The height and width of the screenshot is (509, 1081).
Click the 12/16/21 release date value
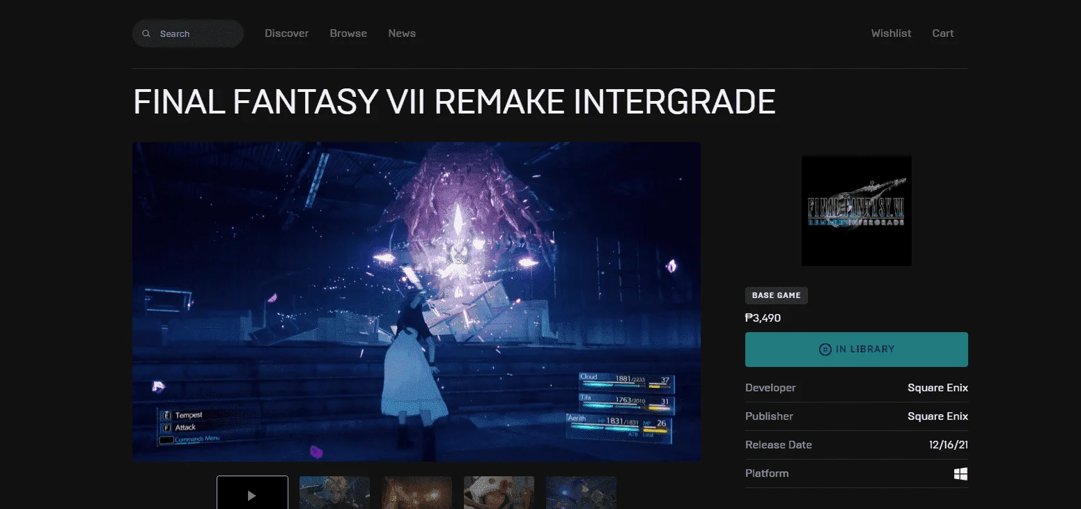click(949, 445)
